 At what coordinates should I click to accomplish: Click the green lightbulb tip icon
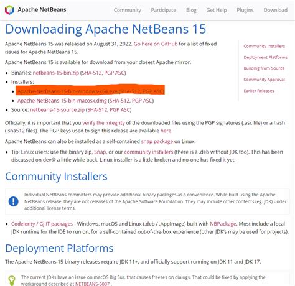[x=12, y=280]
